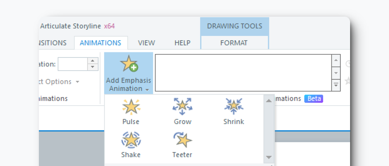The image size is (389, 166).
Task: Expand the Effect Options dropdown
Action: pyautogui.click(x=77, y=82)
